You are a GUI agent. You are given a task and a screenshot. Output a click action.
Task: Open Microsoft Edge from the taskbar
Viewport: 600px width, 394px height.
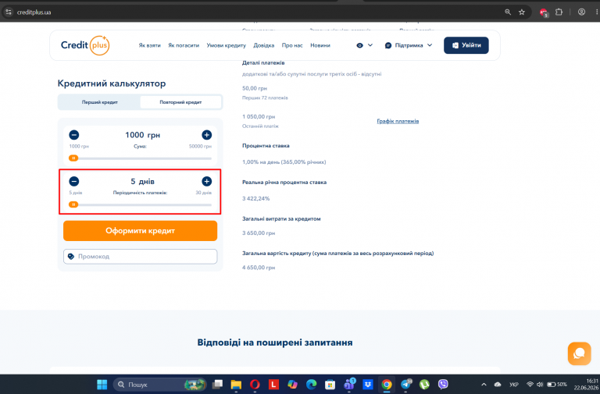(311, 385)
